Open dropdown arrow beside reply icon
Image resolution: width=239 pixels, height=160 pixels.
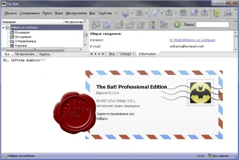176,14
